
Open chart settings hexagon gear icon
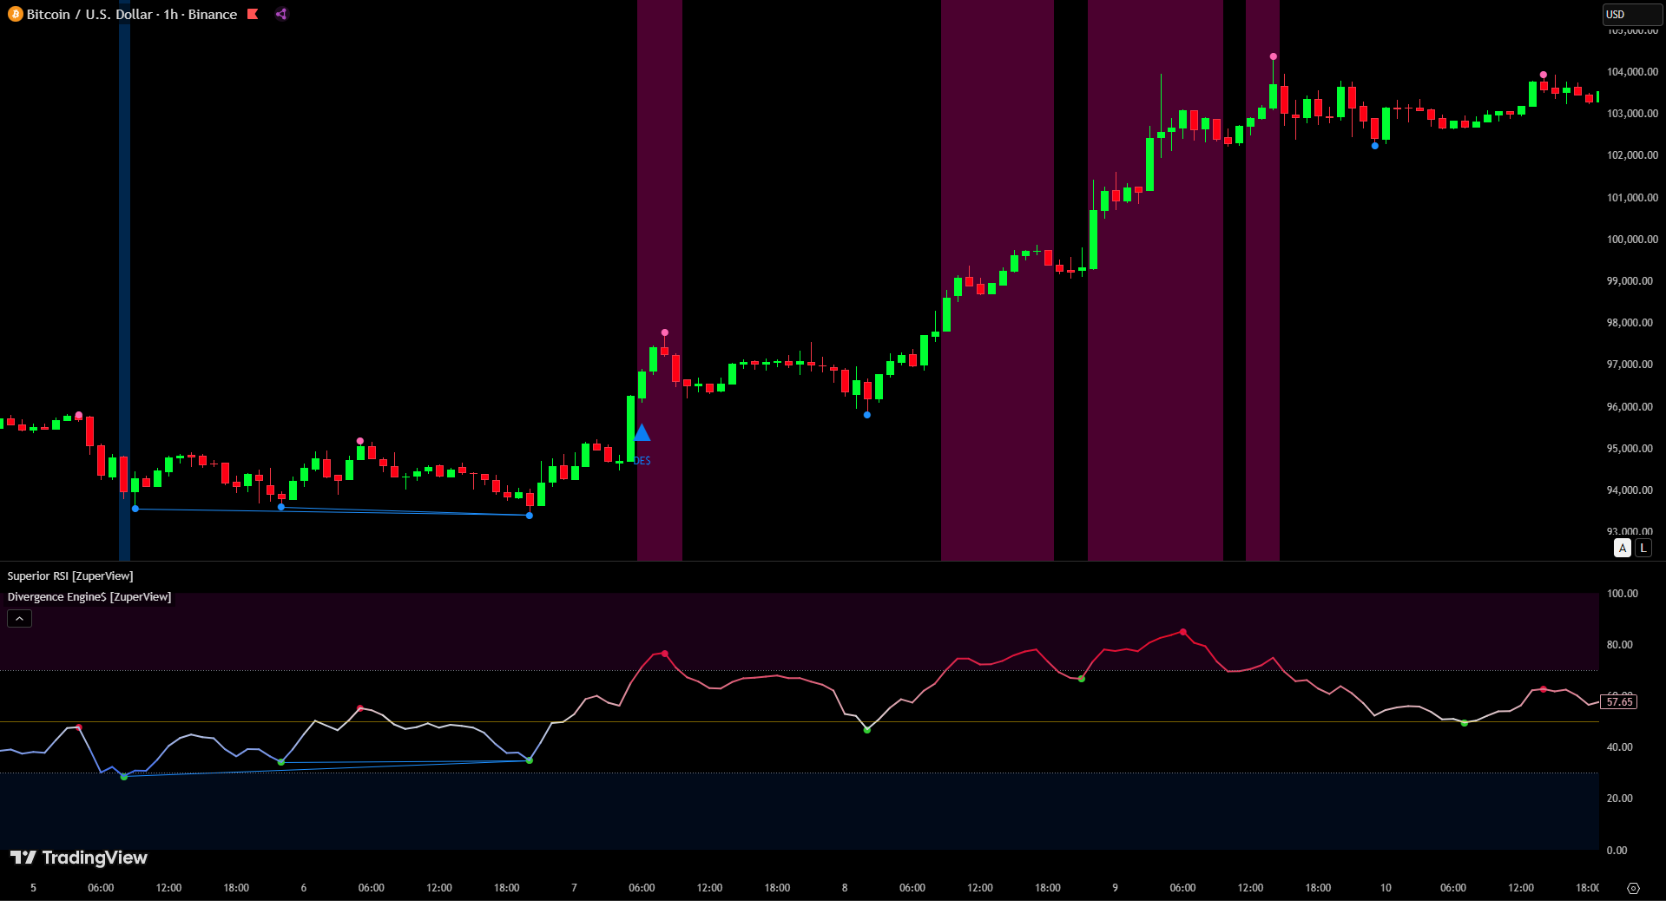tap(1633, 888)
